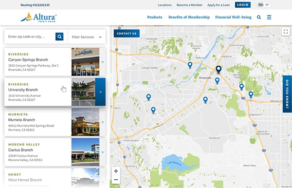The width and height of the screenshot is (292, 188).
Task: Click the CONTACT US button on map
Action: pos(127,34)
